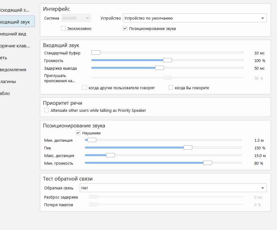Expand the Обратная связь dropdown

[x=173, y=188]
